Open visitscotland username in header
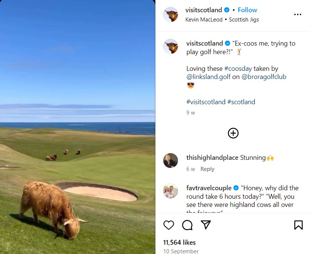Screen dimensions: 310x254 [x=204, y=10]
